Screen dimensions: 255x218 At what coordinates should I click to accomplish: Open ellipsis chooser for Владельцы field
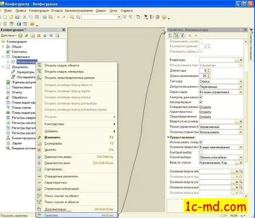pos(237,60)
